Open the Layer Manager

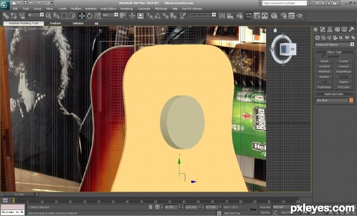(239, 15)
